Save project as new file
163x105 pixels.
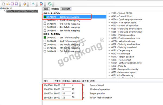point(16,4)
